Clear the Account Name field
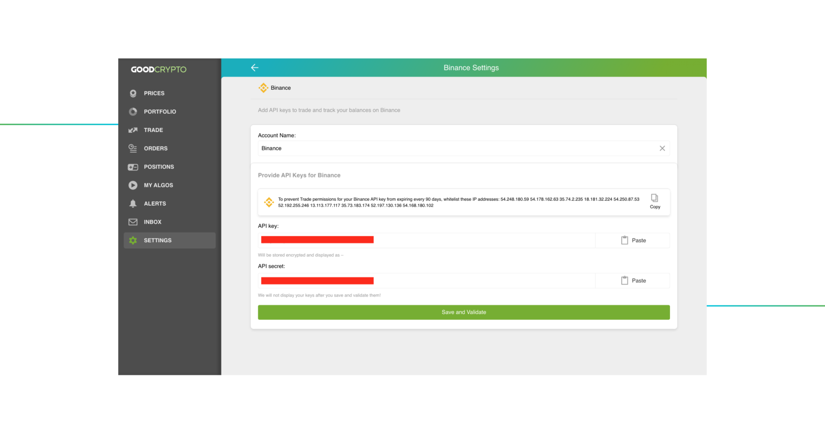 (662, 148)
